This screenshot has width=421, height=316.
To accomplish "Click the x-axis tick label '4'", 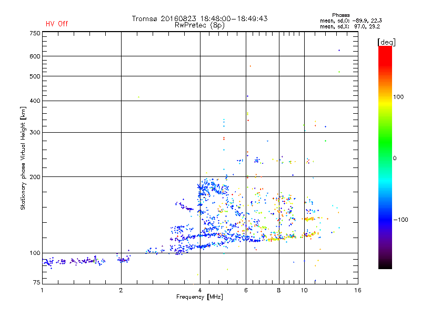I will point(200,290).
